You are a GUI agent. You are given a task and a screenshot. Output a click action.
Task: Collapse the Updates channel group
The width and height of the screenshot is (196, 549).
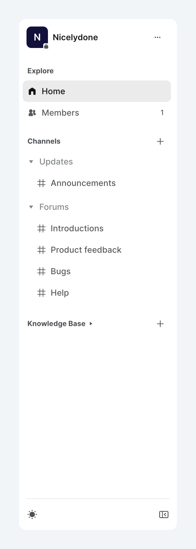(31, 162)
